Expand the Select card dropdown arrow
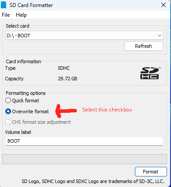Image resolution: width=171 pixels, height=187 pixels. coord(160,36)
